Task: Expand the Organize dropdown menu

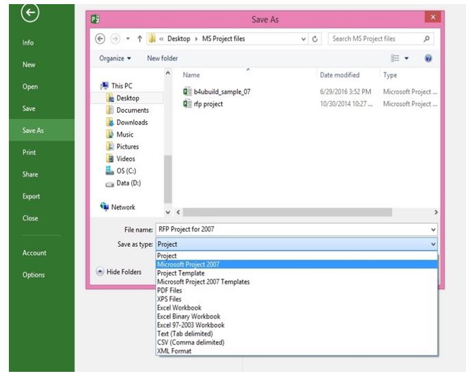Action: (x=115, y=59)
